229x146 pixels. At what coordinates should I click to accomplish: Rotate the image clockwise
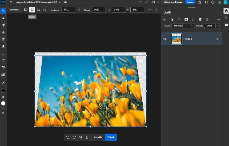(x=74, y=137)
